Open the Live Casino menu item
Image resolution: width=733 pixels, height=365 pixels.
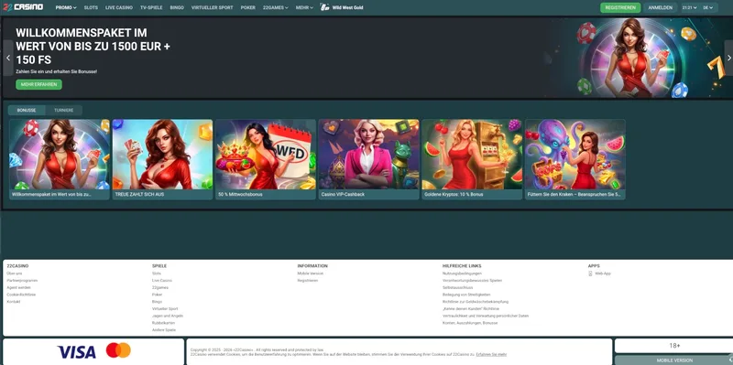click(119, 7)
